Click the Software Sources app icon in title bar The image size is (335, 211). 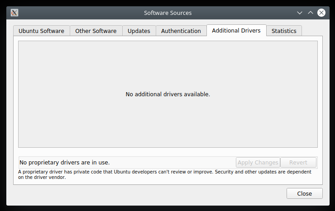point(14,13)
